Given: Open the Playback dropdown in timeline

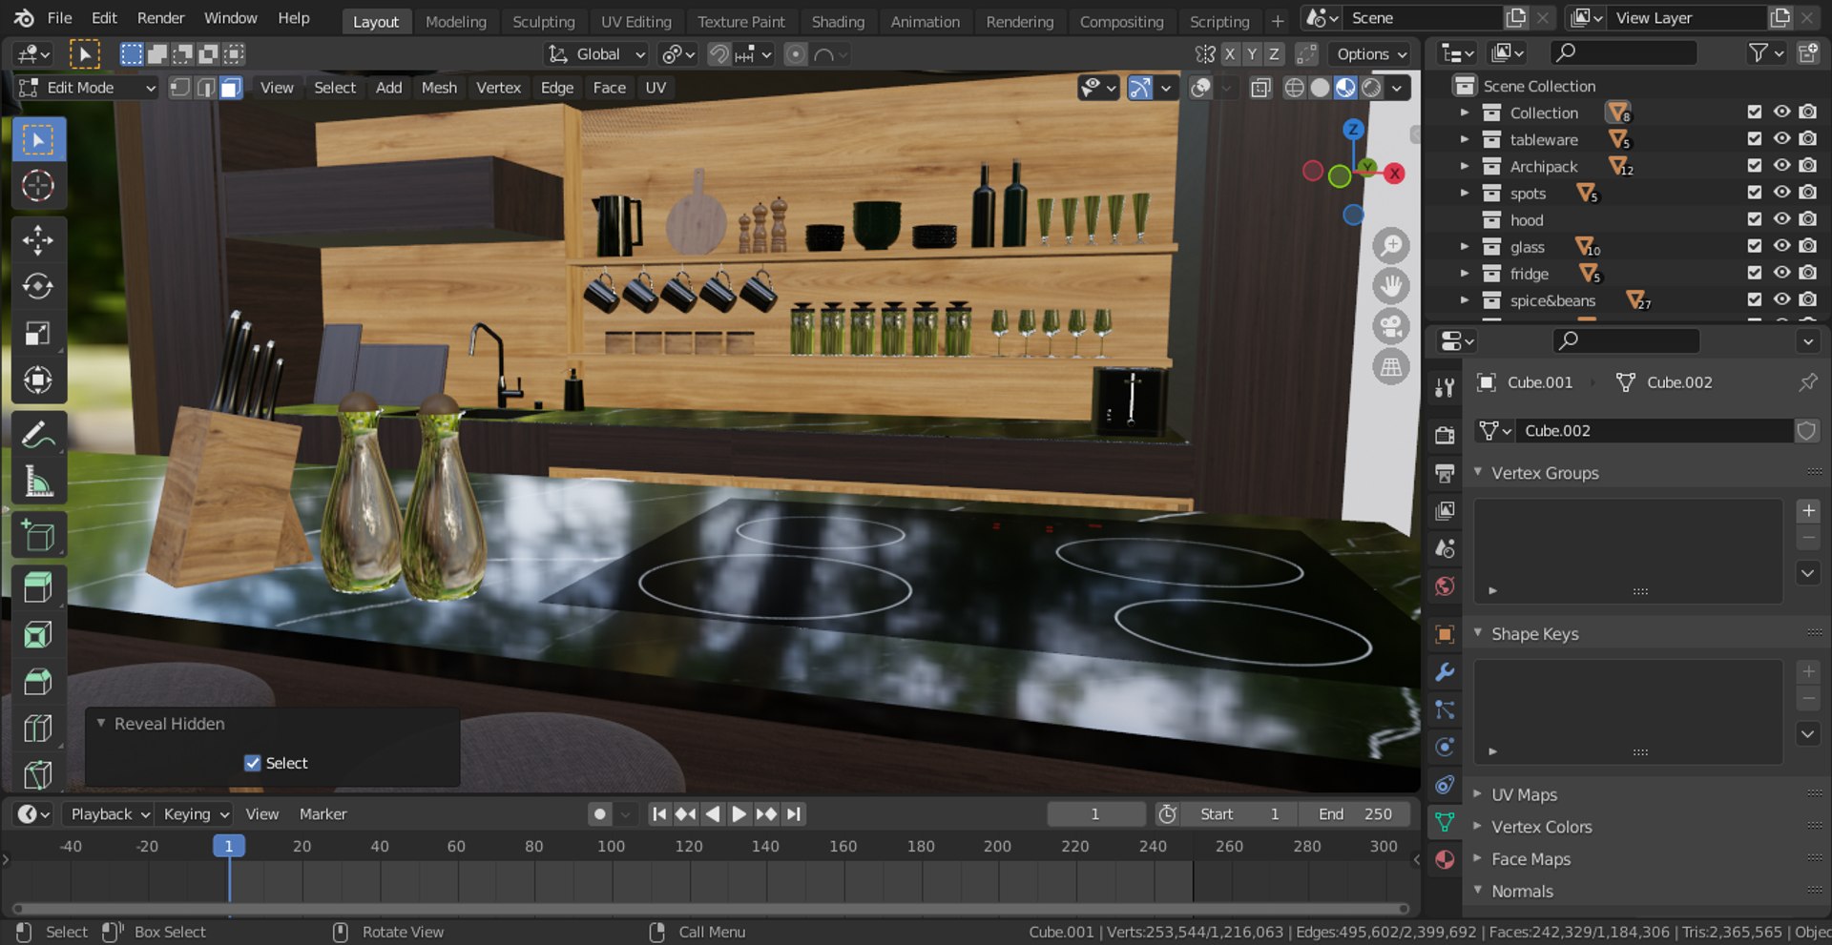Looking at the screenshot, I should click(110, 814).
